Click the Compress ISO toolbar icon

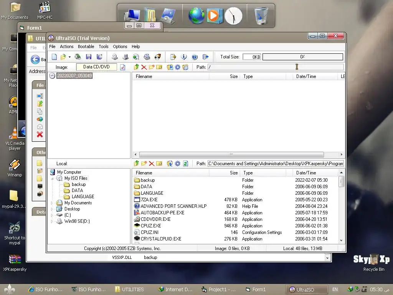(125, 57)
